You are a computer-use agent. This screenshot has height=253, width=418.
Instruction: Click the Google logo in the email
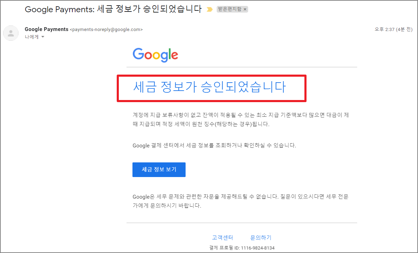click(156, 55)
